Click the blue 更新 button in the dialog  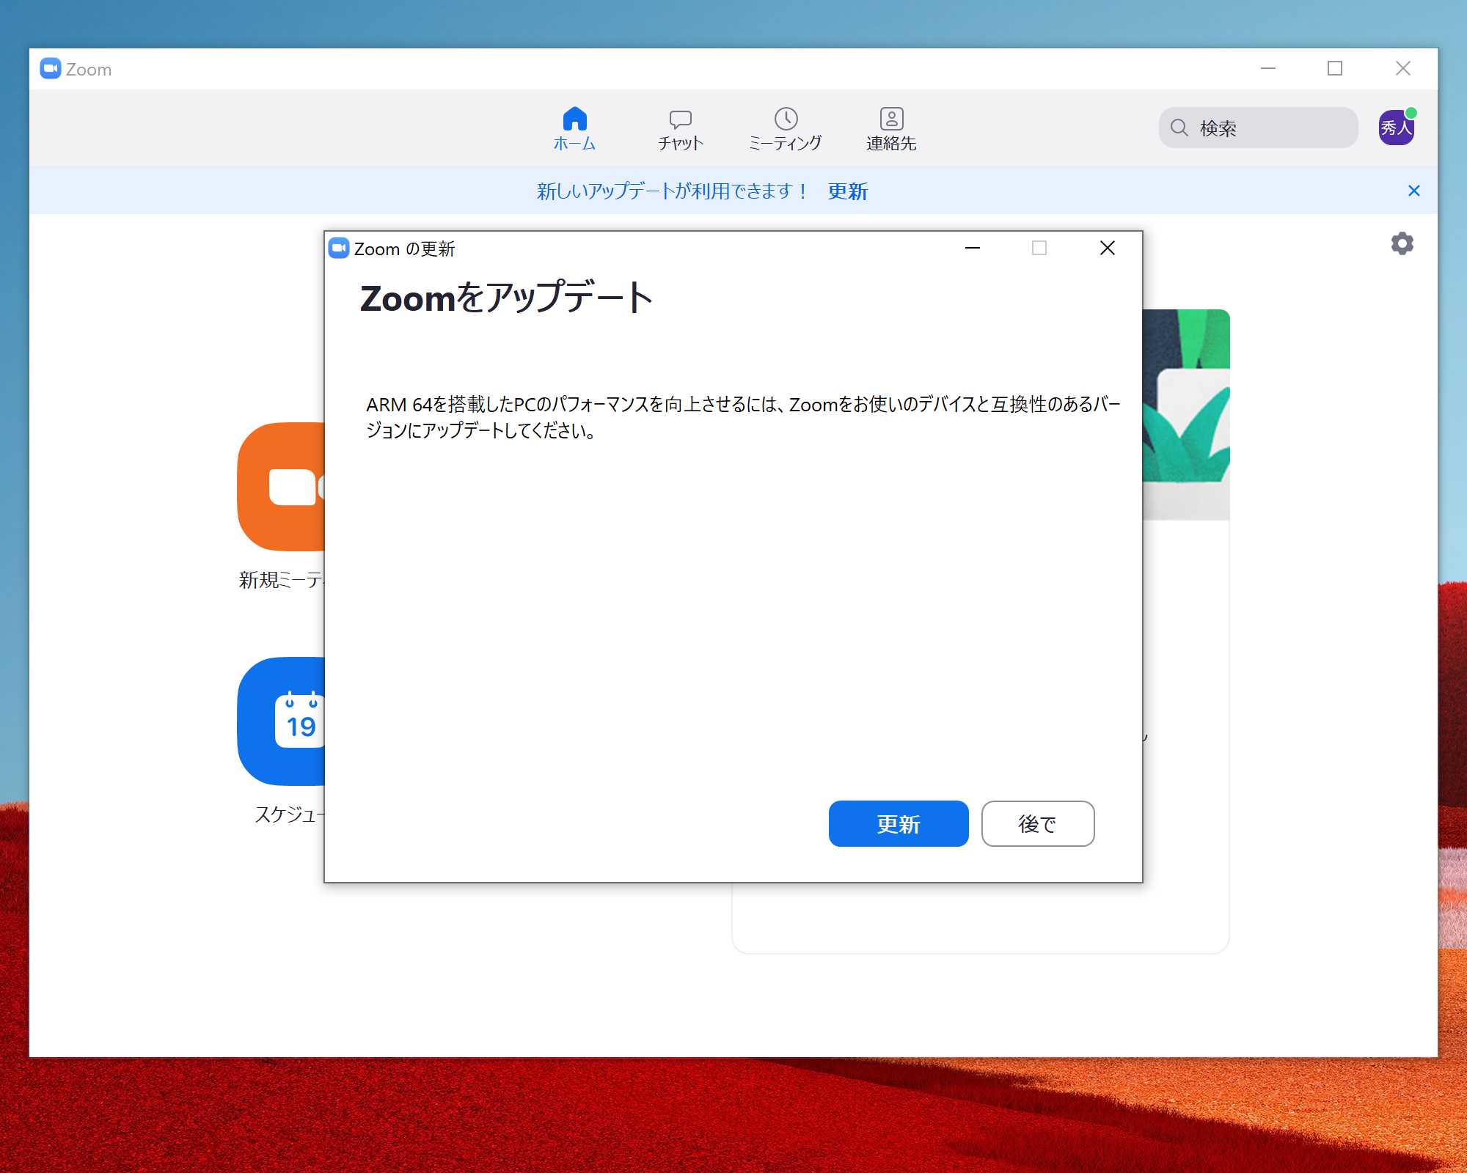point(899,823)
